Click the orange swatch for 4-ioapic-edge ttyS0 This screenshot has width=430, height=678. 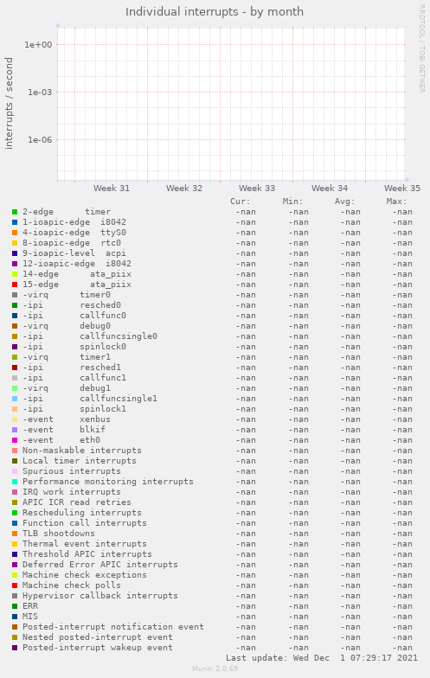pos(15,233)
